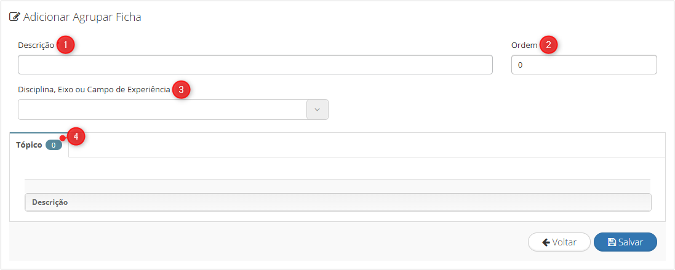Click the Descrição column header in table
Image resolution: width=675 pixels, height=270 pixels.
(50, 202)
